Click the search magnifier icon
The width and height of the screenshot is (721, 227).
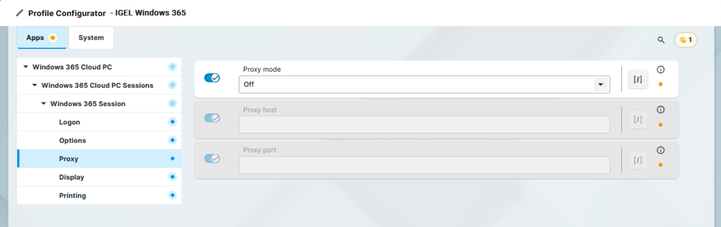[661, 40]
